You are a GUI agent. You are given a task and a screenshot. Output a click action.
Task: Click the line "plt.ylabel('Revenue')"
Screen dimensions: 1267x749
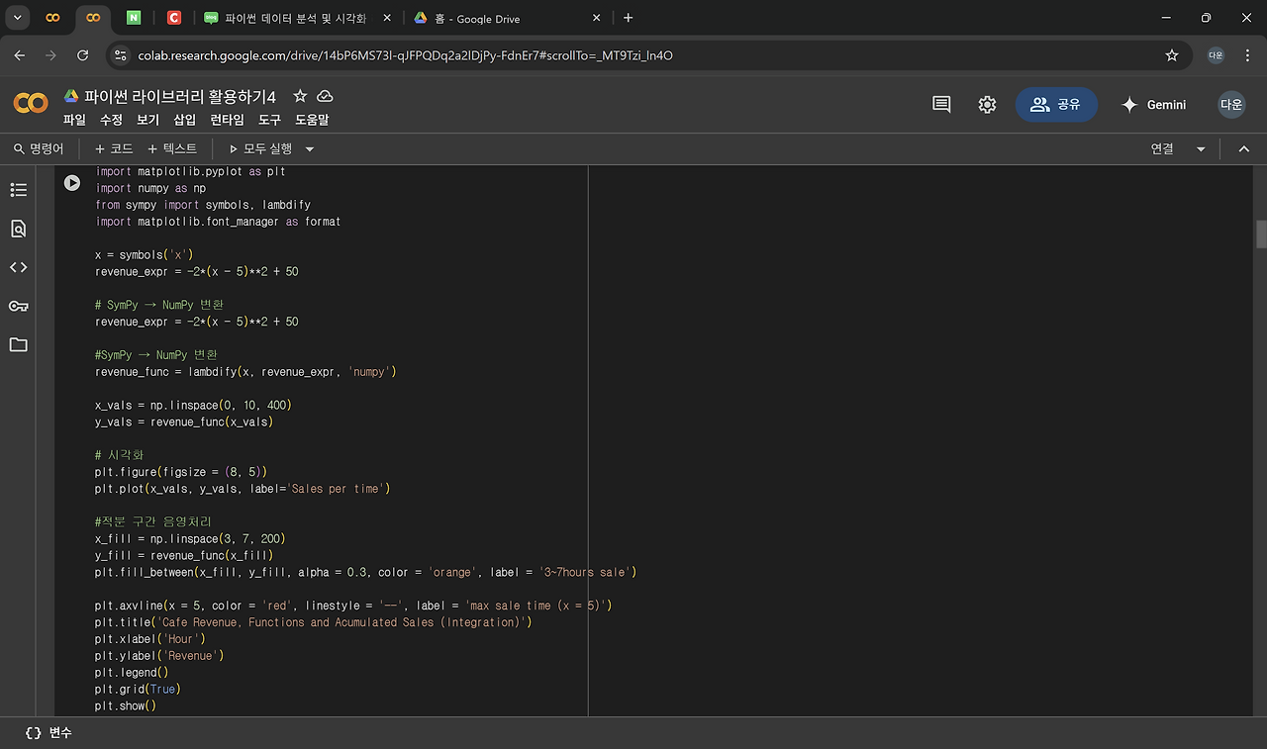tap(159, 656)
